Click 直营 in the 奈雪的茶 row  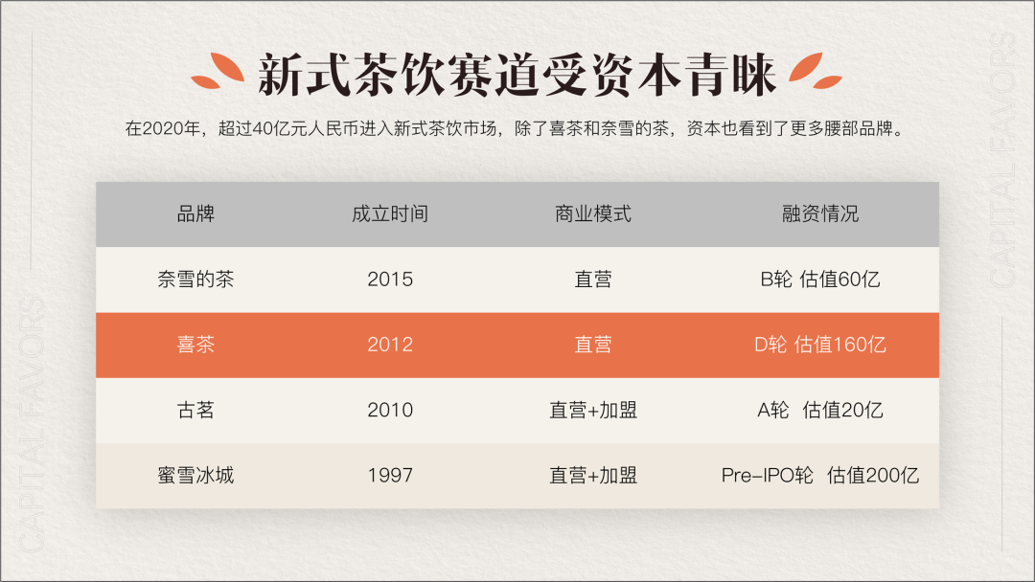593,279
